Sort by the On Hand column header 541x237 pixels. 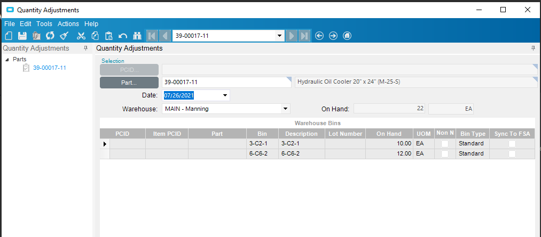coord(389,134)
